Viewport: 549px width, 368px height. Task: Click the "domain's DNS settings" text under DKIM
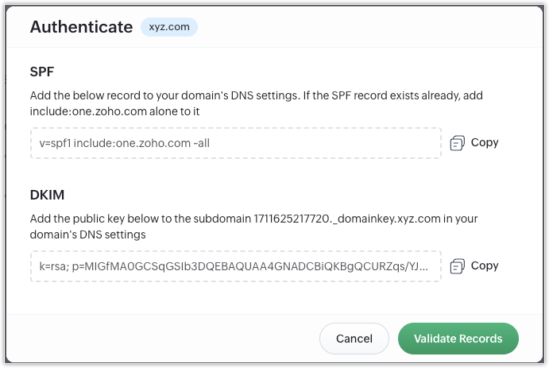[x=88, y=234]
